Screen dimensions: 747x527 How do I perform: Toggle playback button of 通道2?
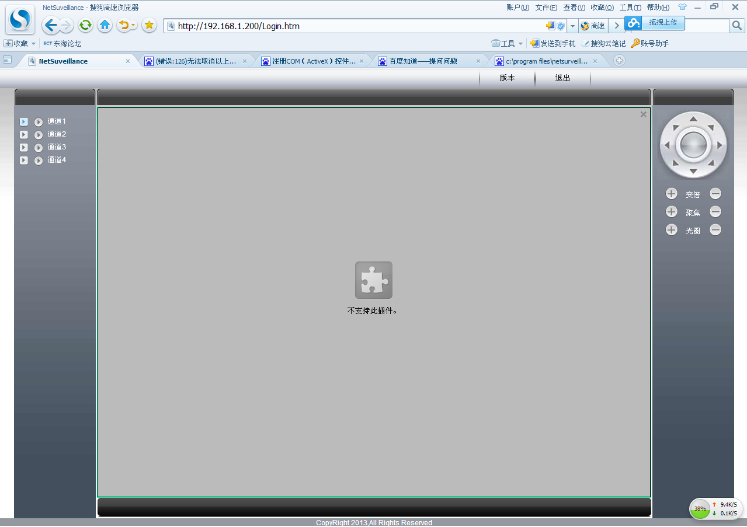coord(39,135)
